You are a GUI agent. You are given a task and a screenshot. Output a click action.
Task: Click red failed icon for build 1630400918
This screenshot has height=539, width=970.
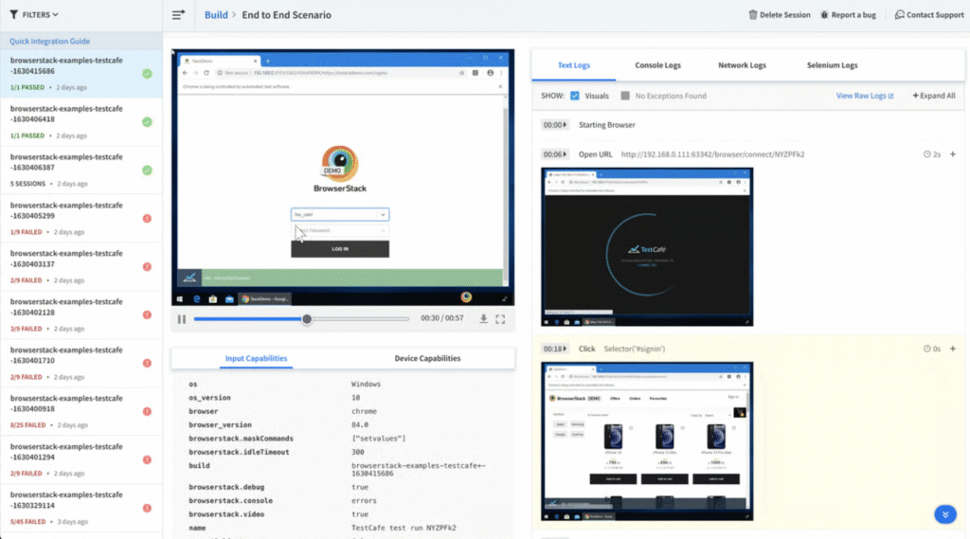click(x=147, y=411)
